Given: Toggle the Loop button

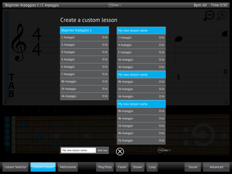Looking at the screenshot, I should click(152, 167).
